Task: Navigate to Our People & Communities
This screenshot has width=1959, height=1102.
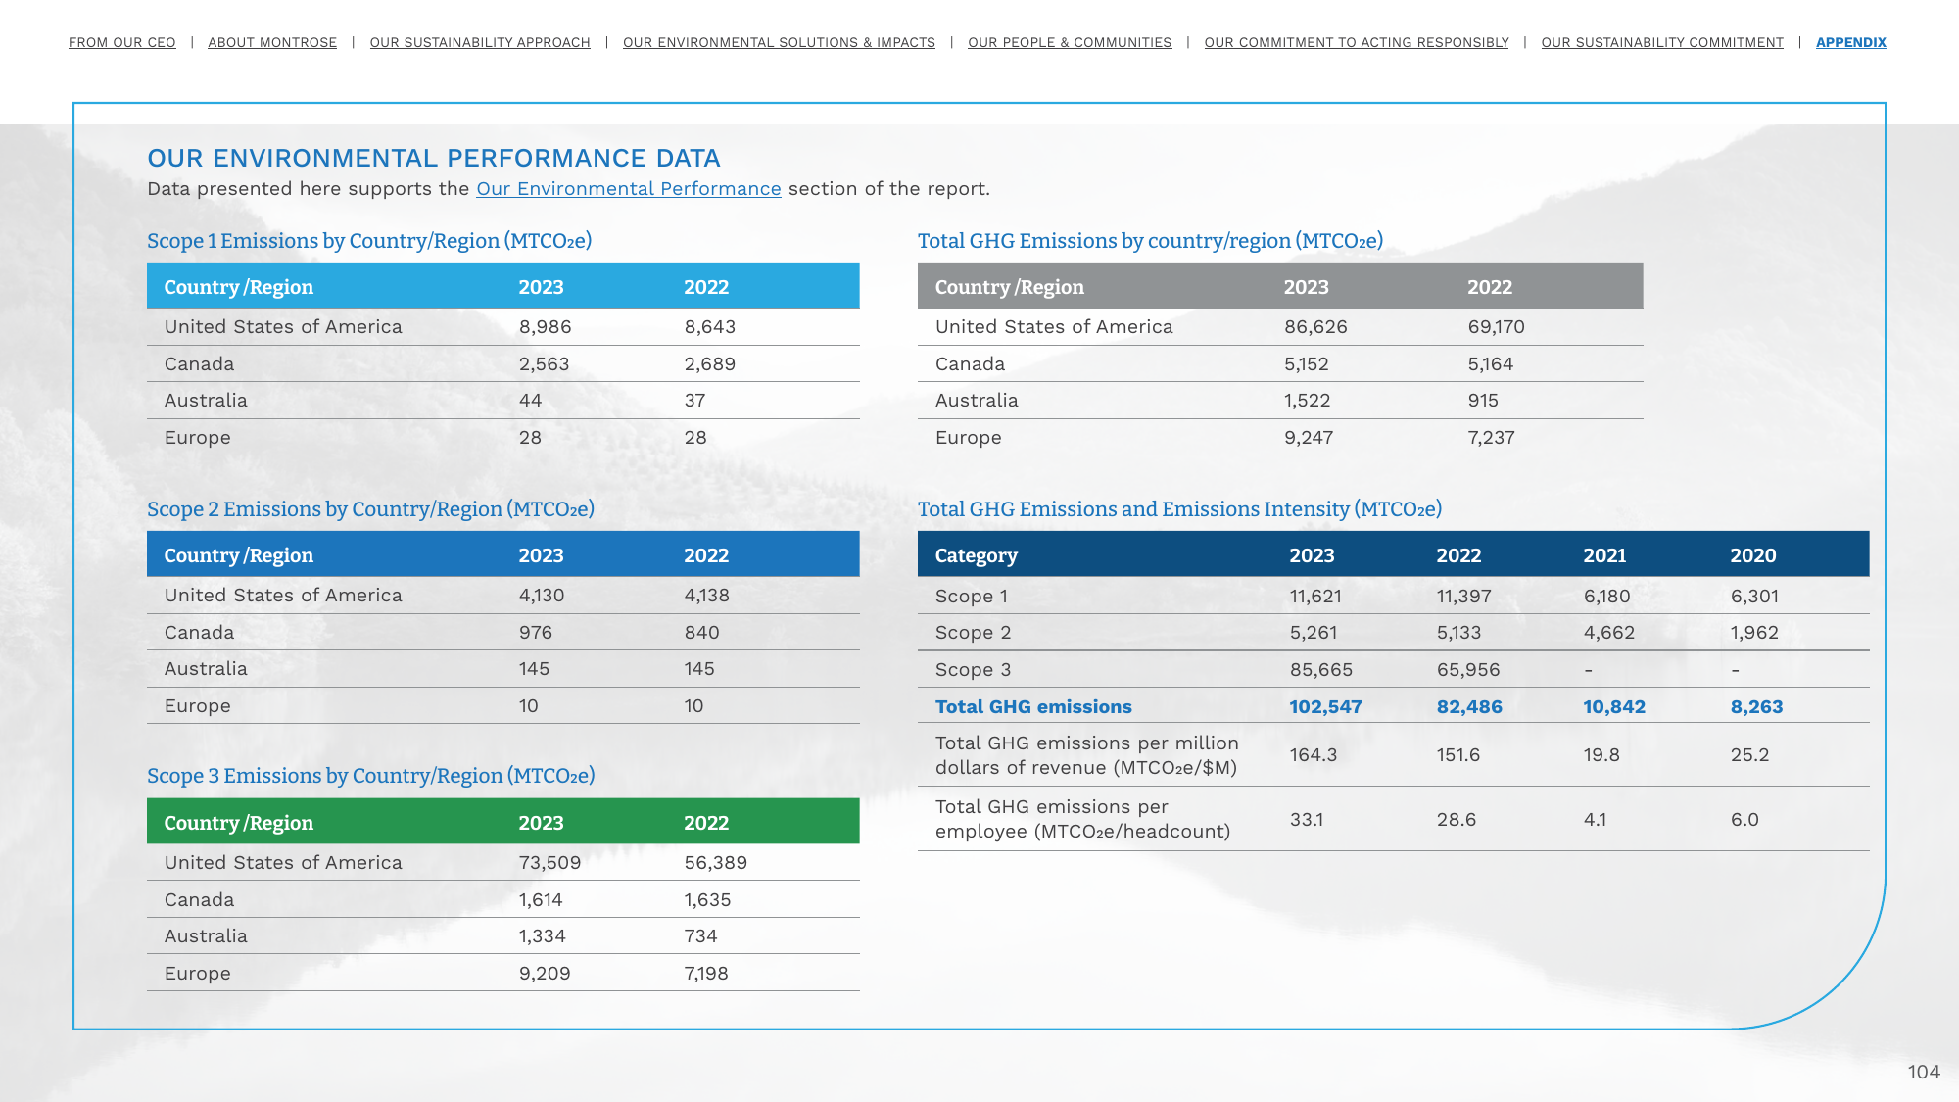Action: (1070, 42)
